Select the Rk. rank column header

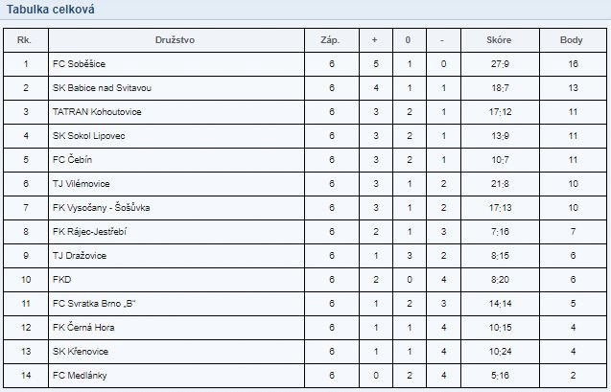tap(24, 40)
